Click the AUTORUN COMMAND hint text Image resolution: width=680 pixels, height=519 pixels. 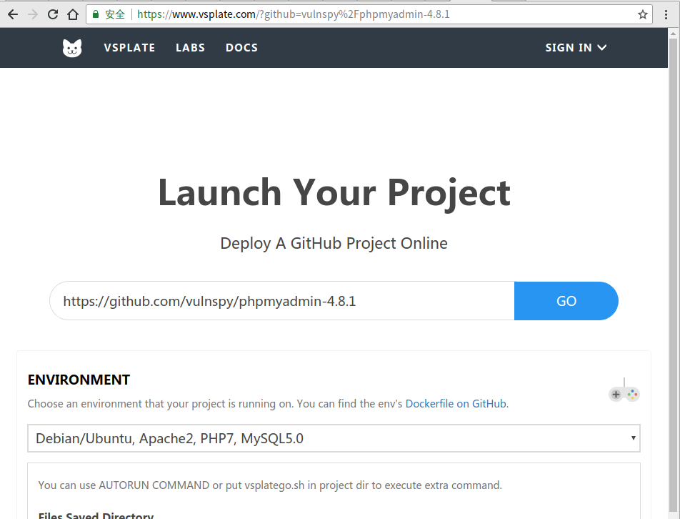(270, 485)
